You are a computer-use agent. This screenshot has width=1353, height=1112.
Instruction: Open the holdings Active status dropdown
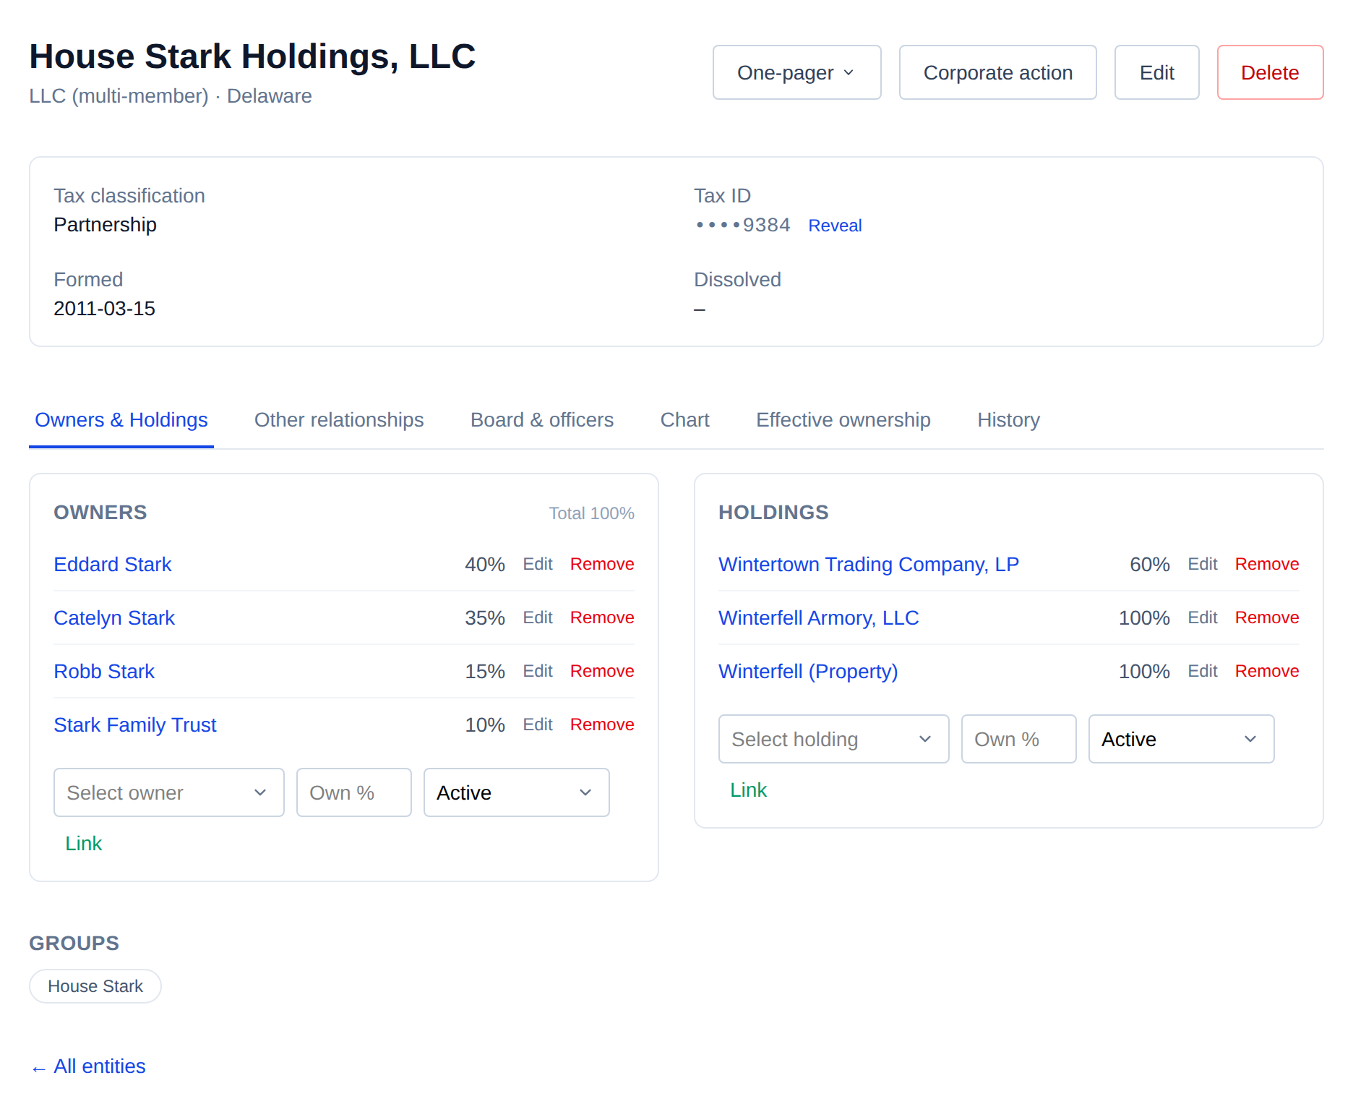pos(1182,739)
